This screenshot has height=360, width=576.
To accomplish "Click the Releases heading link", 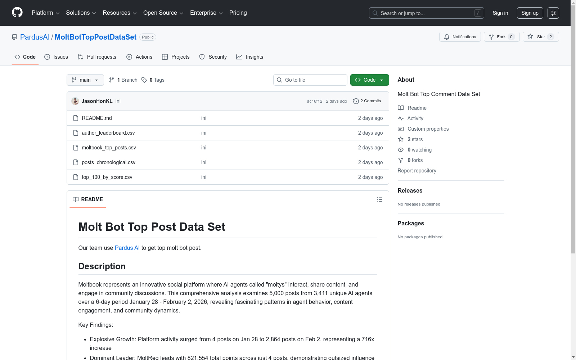I will point(410,191).
